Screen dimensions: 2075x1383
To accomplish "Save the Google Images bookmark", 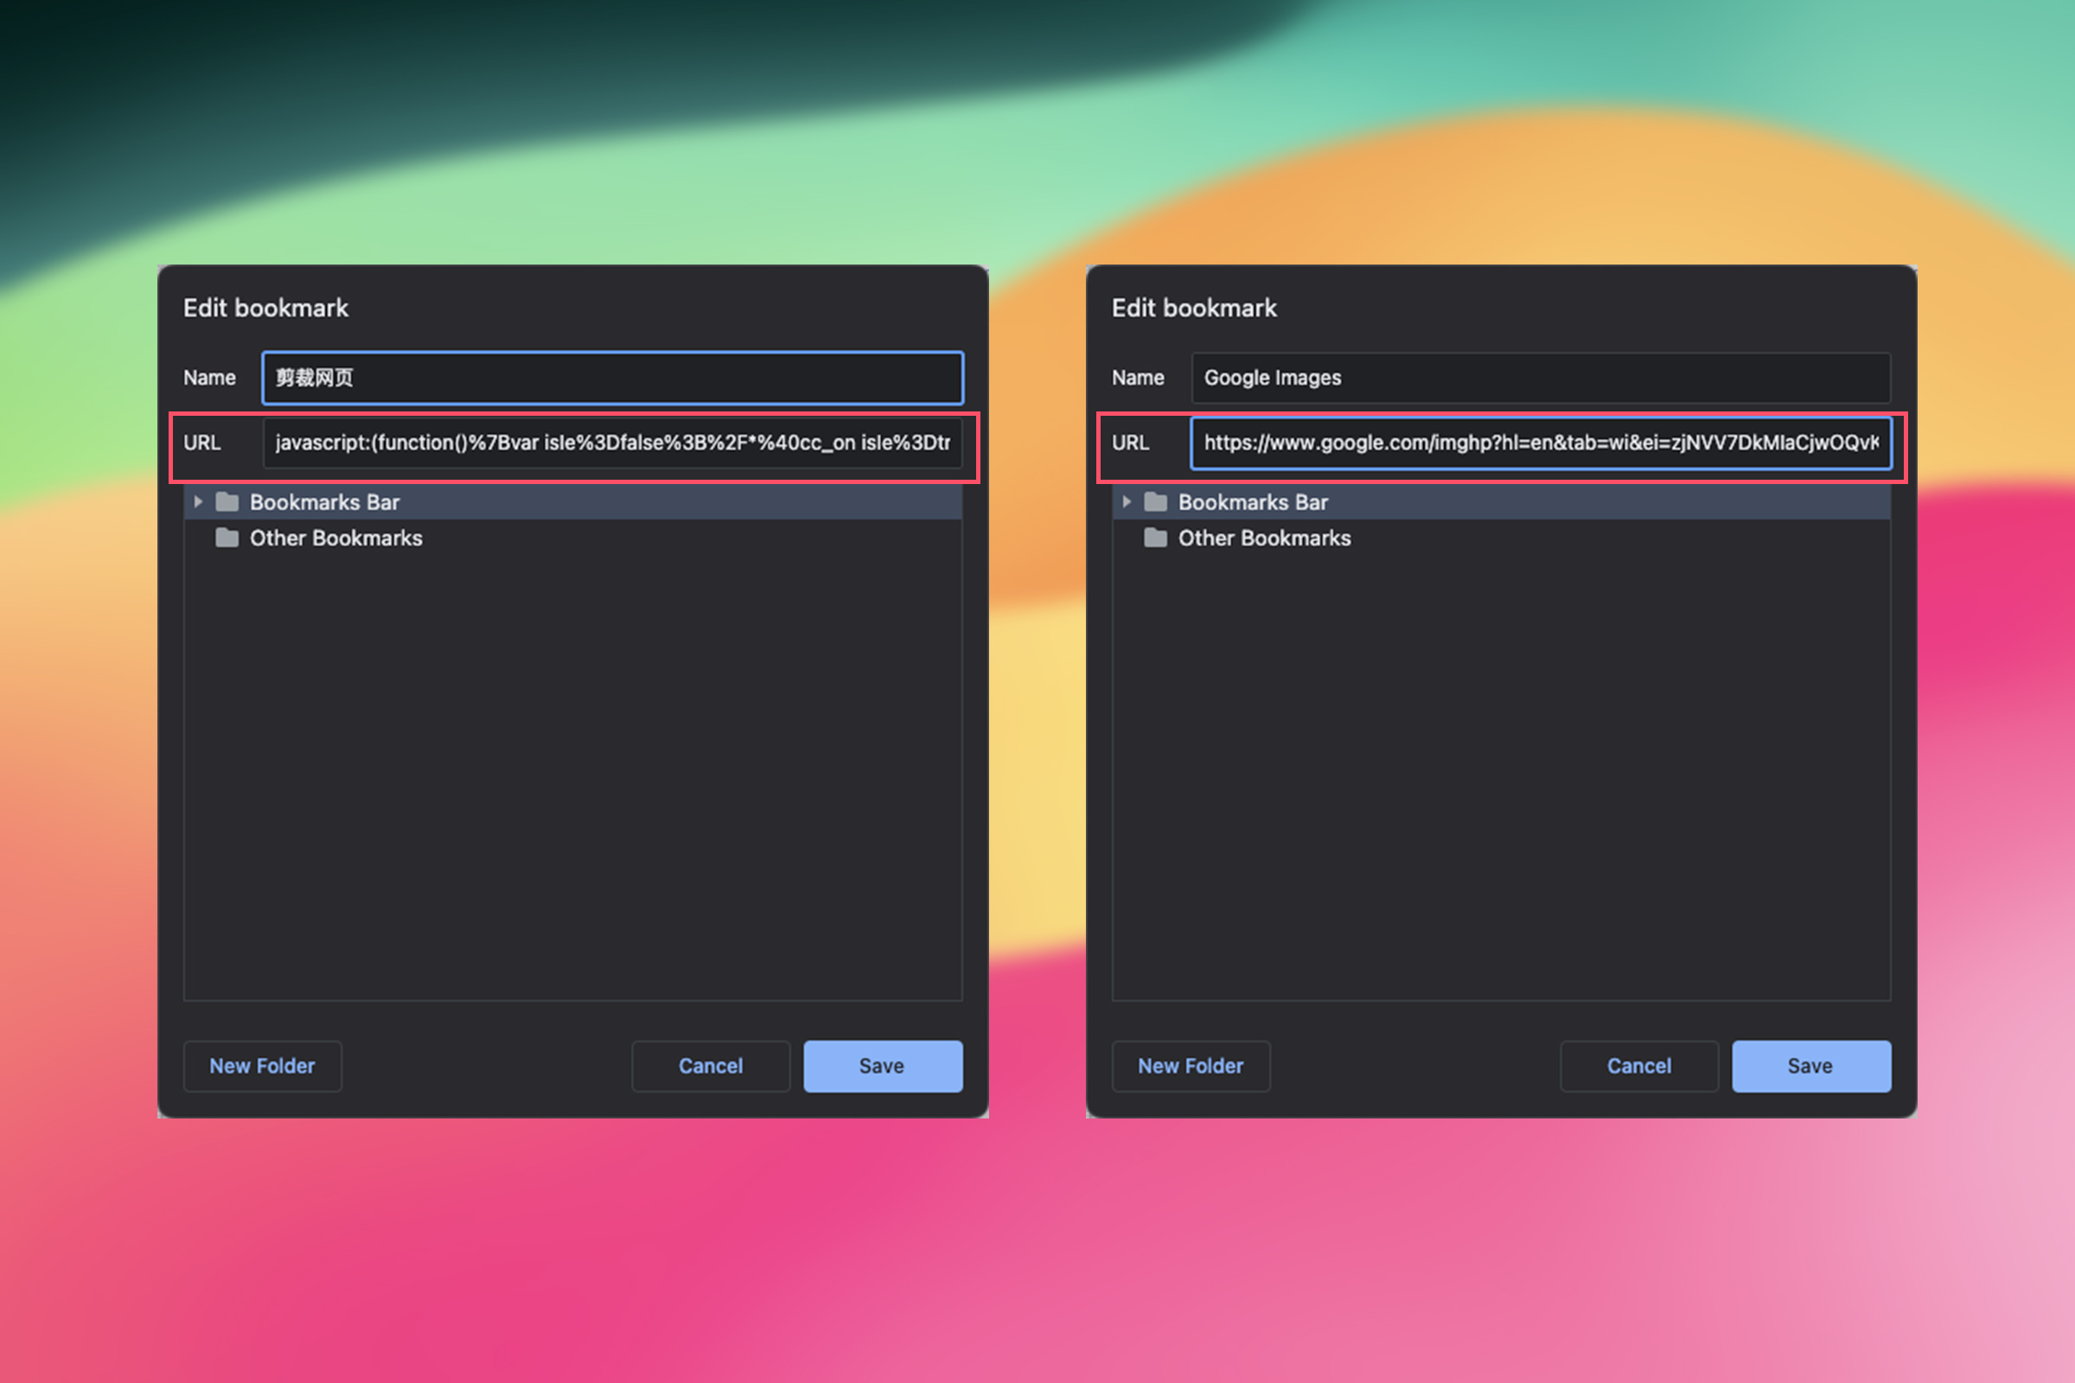I will click(1811, 1066).
